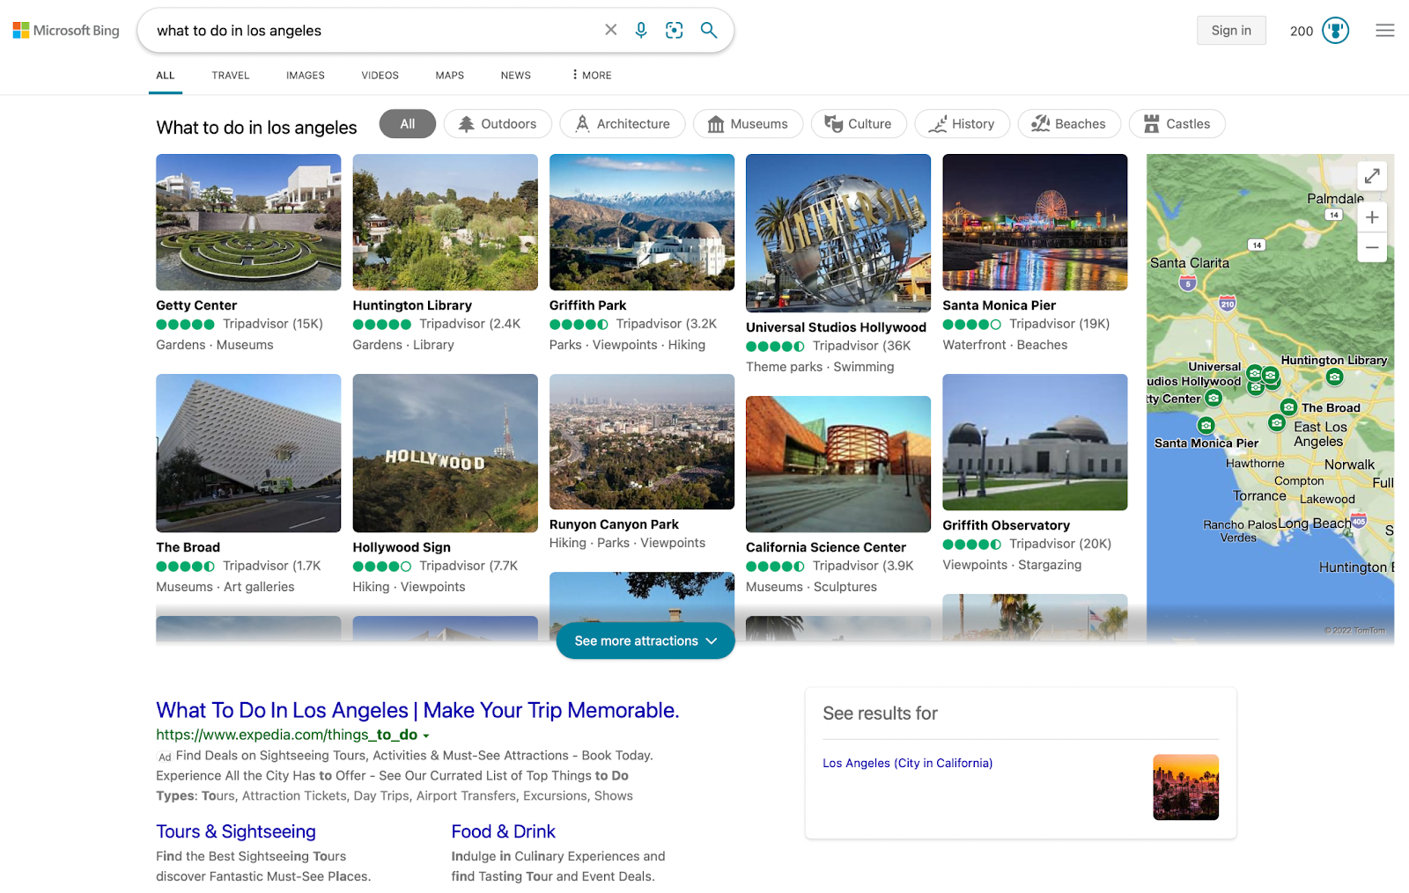Switch to the NEWS tab
The width and height of the screenshot is (1409, 893).
click(516, 76)
